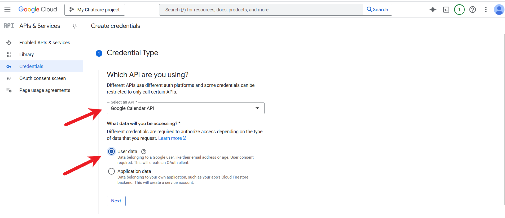Choose the Application data radio option

click(111, 171)
